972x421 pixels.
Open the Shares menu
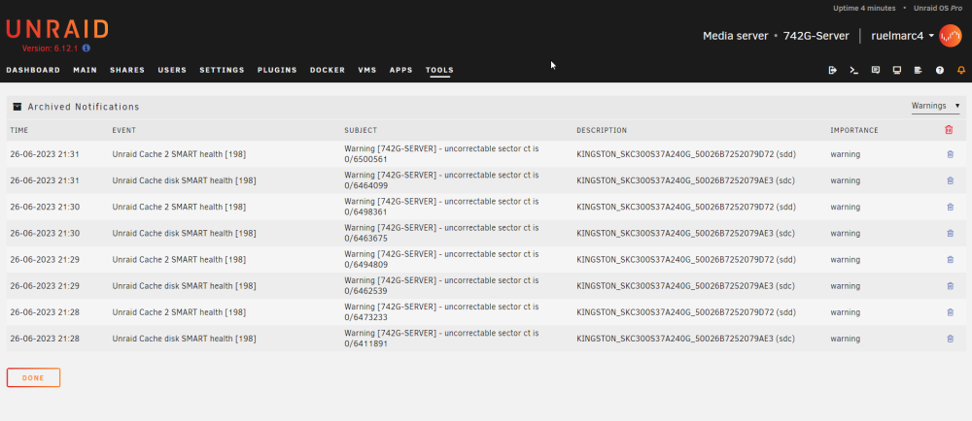pyautogui.click(x=127, y=71)
